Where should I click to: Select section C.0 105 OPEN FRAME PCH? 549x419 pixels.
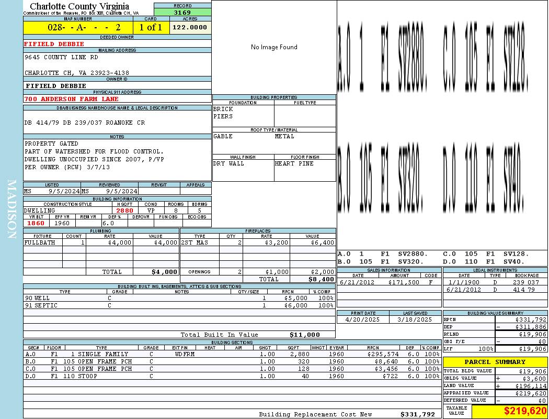232,369
